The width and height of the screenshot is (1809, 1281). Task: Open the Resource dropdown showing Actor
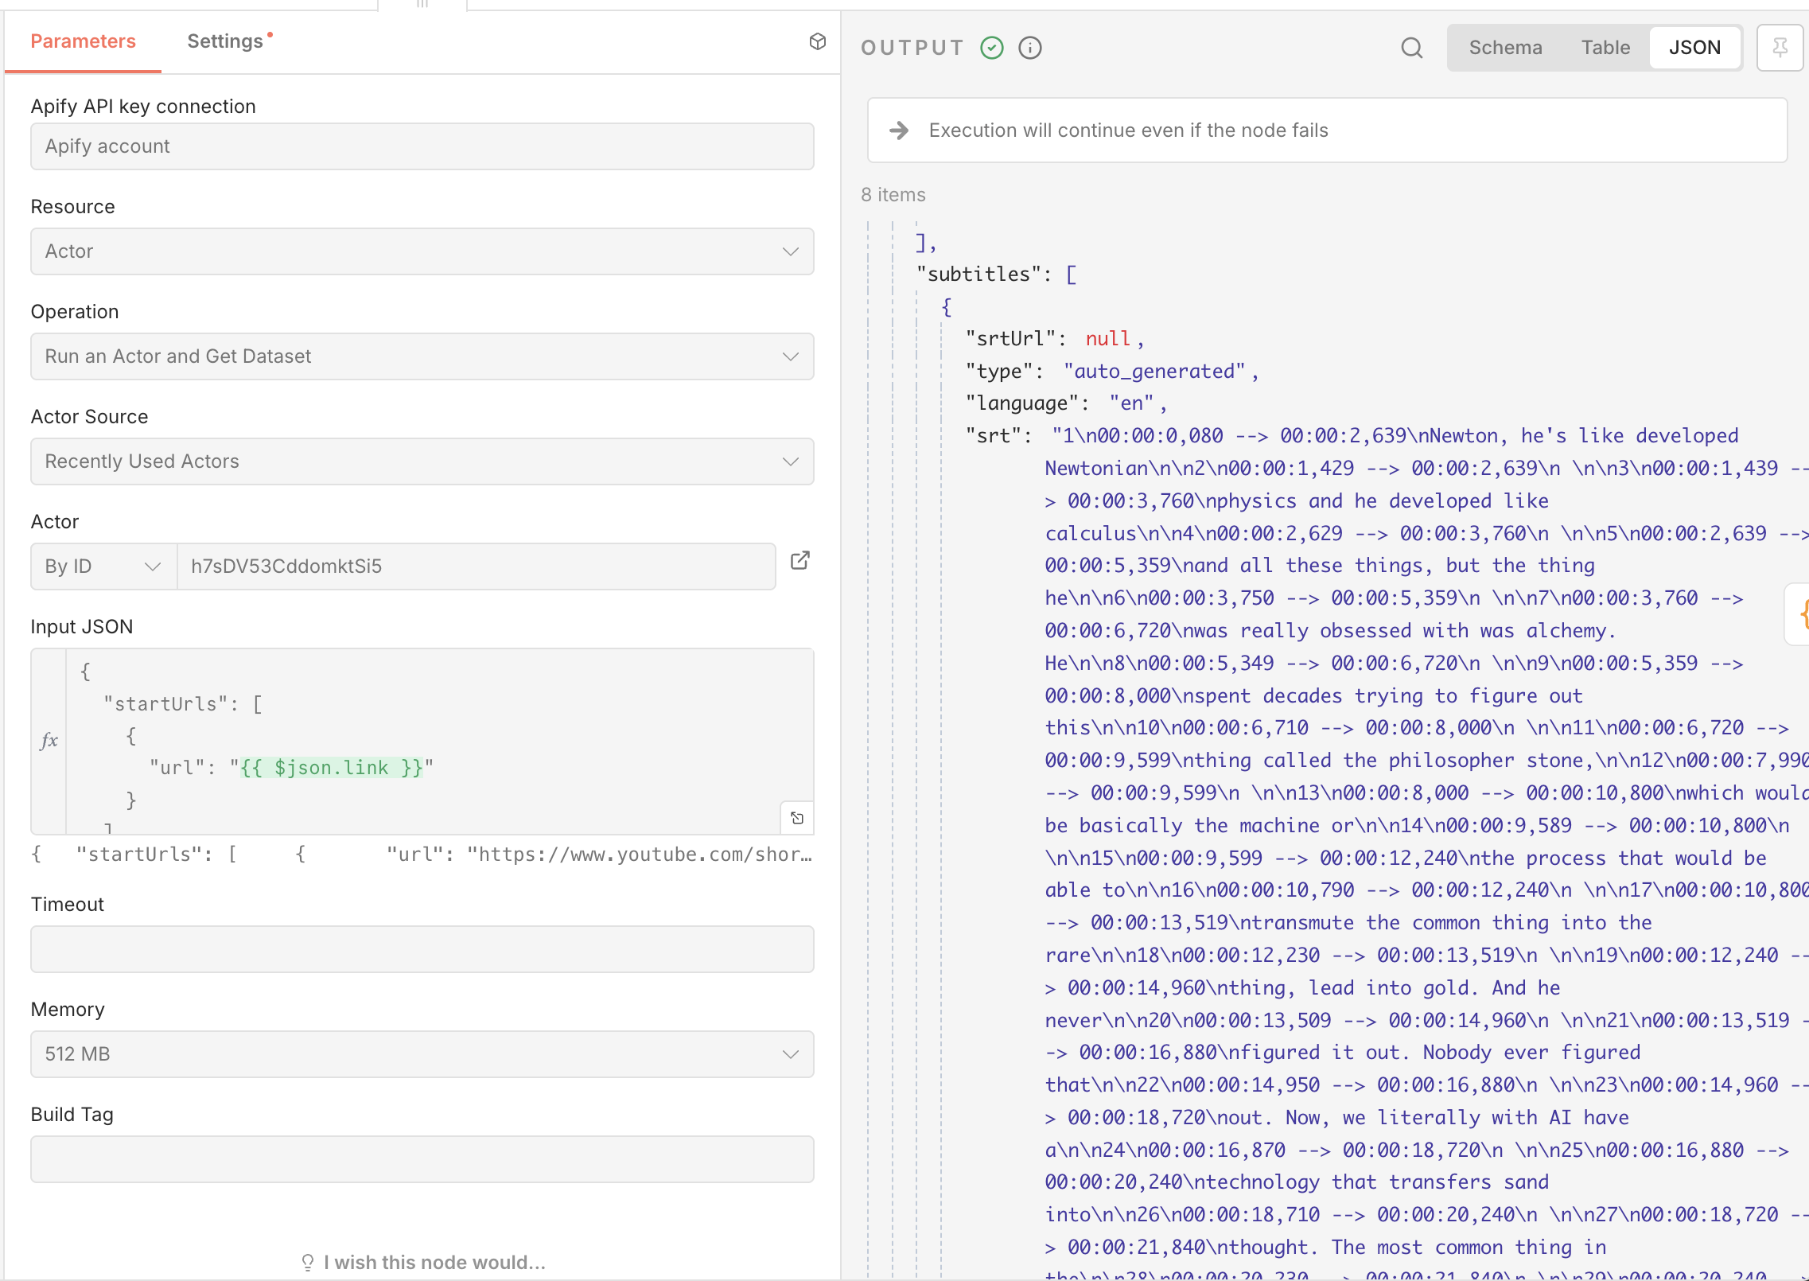422,251
